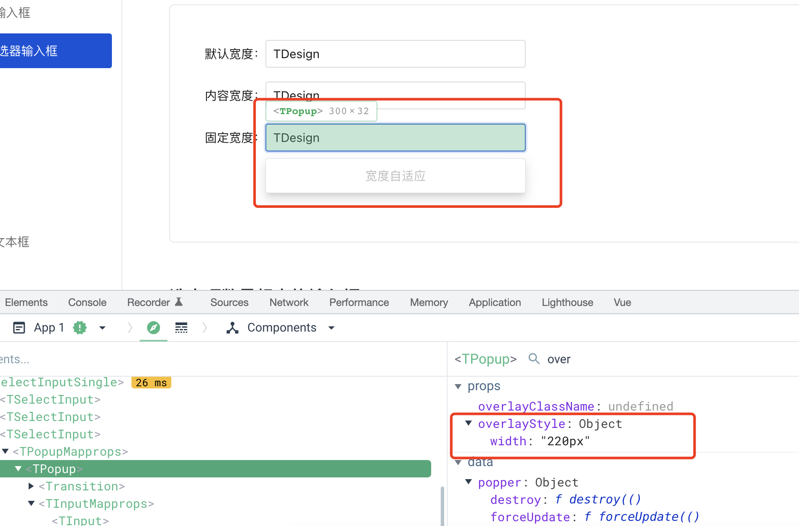The width and height of the screenshot is (799, 526).
Task: Open the App 1 dropdown arrow
Action: point(102,328)
